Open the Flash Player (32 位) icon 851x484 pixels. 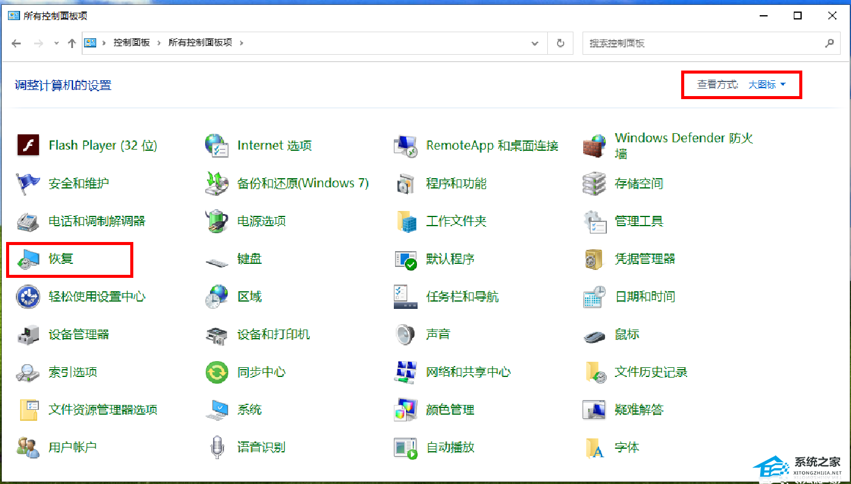pos(28,145)
